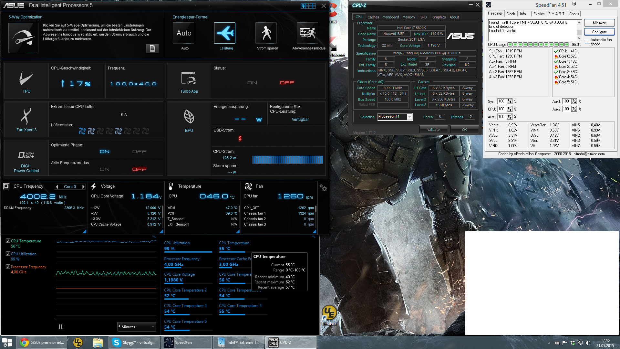Click the Configure button in SpeedFan
Image resolution: width=620 pixels, height=349 pixels.
click(599, 32)
